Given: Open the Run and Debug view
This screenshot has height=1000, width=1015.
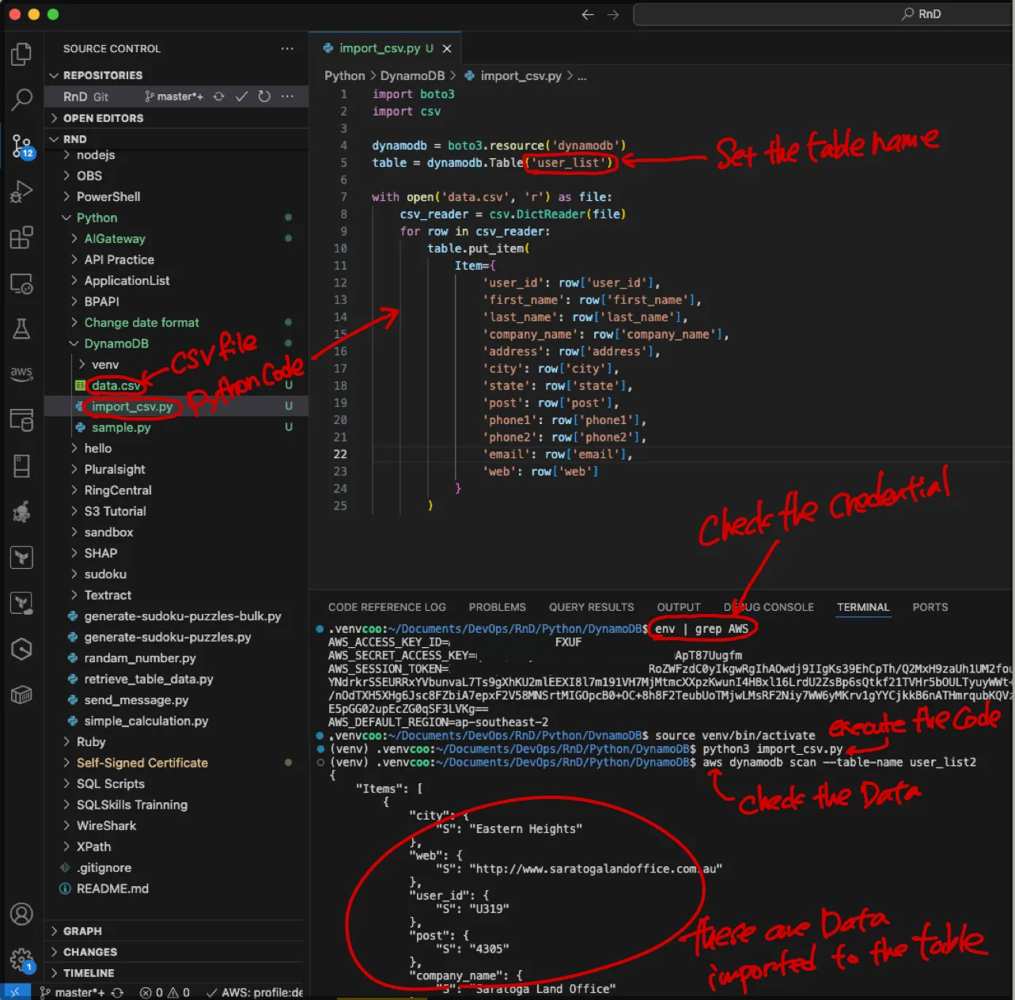Looking at the screenshot, I should (21, 191).
